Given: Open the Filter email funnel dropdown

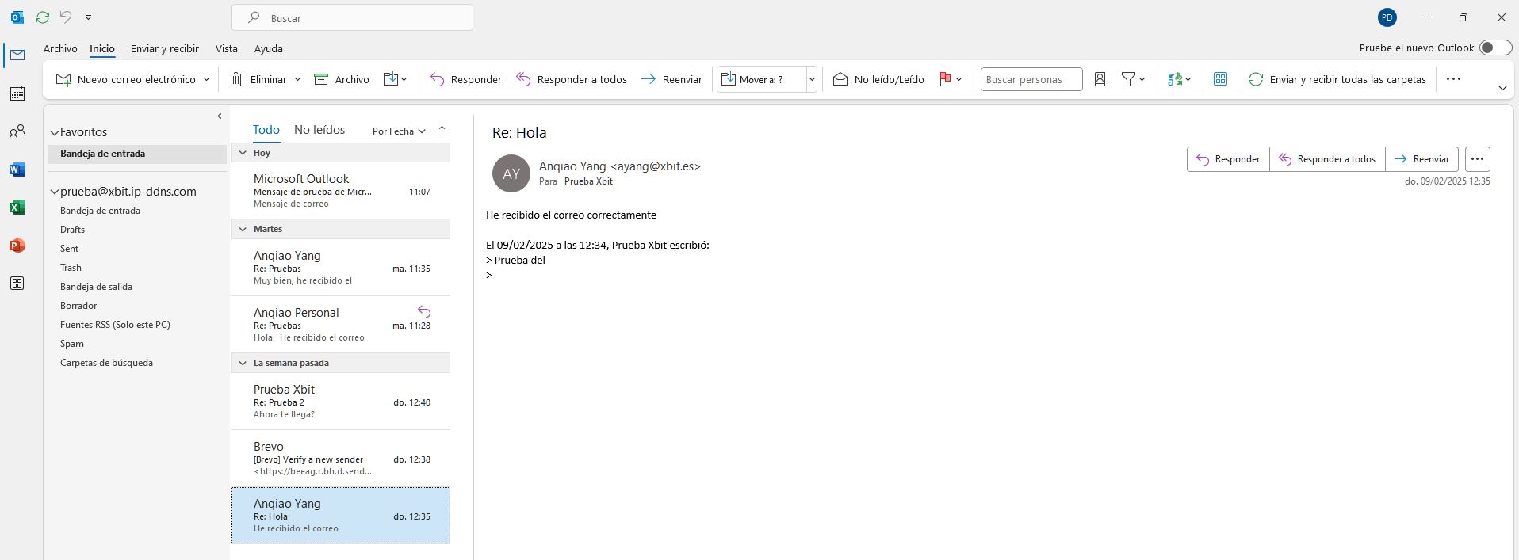Looking at the screenshot, I should point(1132,79).
